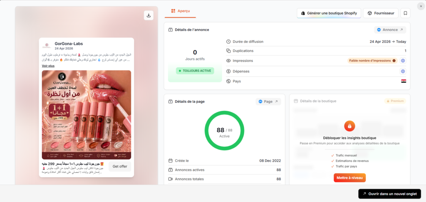Click the Get offer button

tap(120, 166)
